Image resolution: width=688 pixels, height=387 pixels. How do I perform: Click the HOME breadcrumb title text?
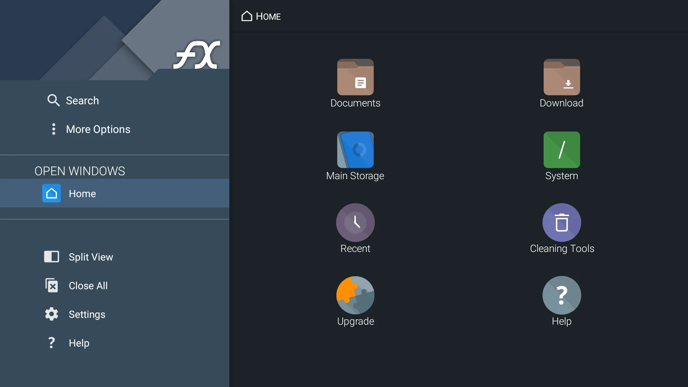pos(268,16)
